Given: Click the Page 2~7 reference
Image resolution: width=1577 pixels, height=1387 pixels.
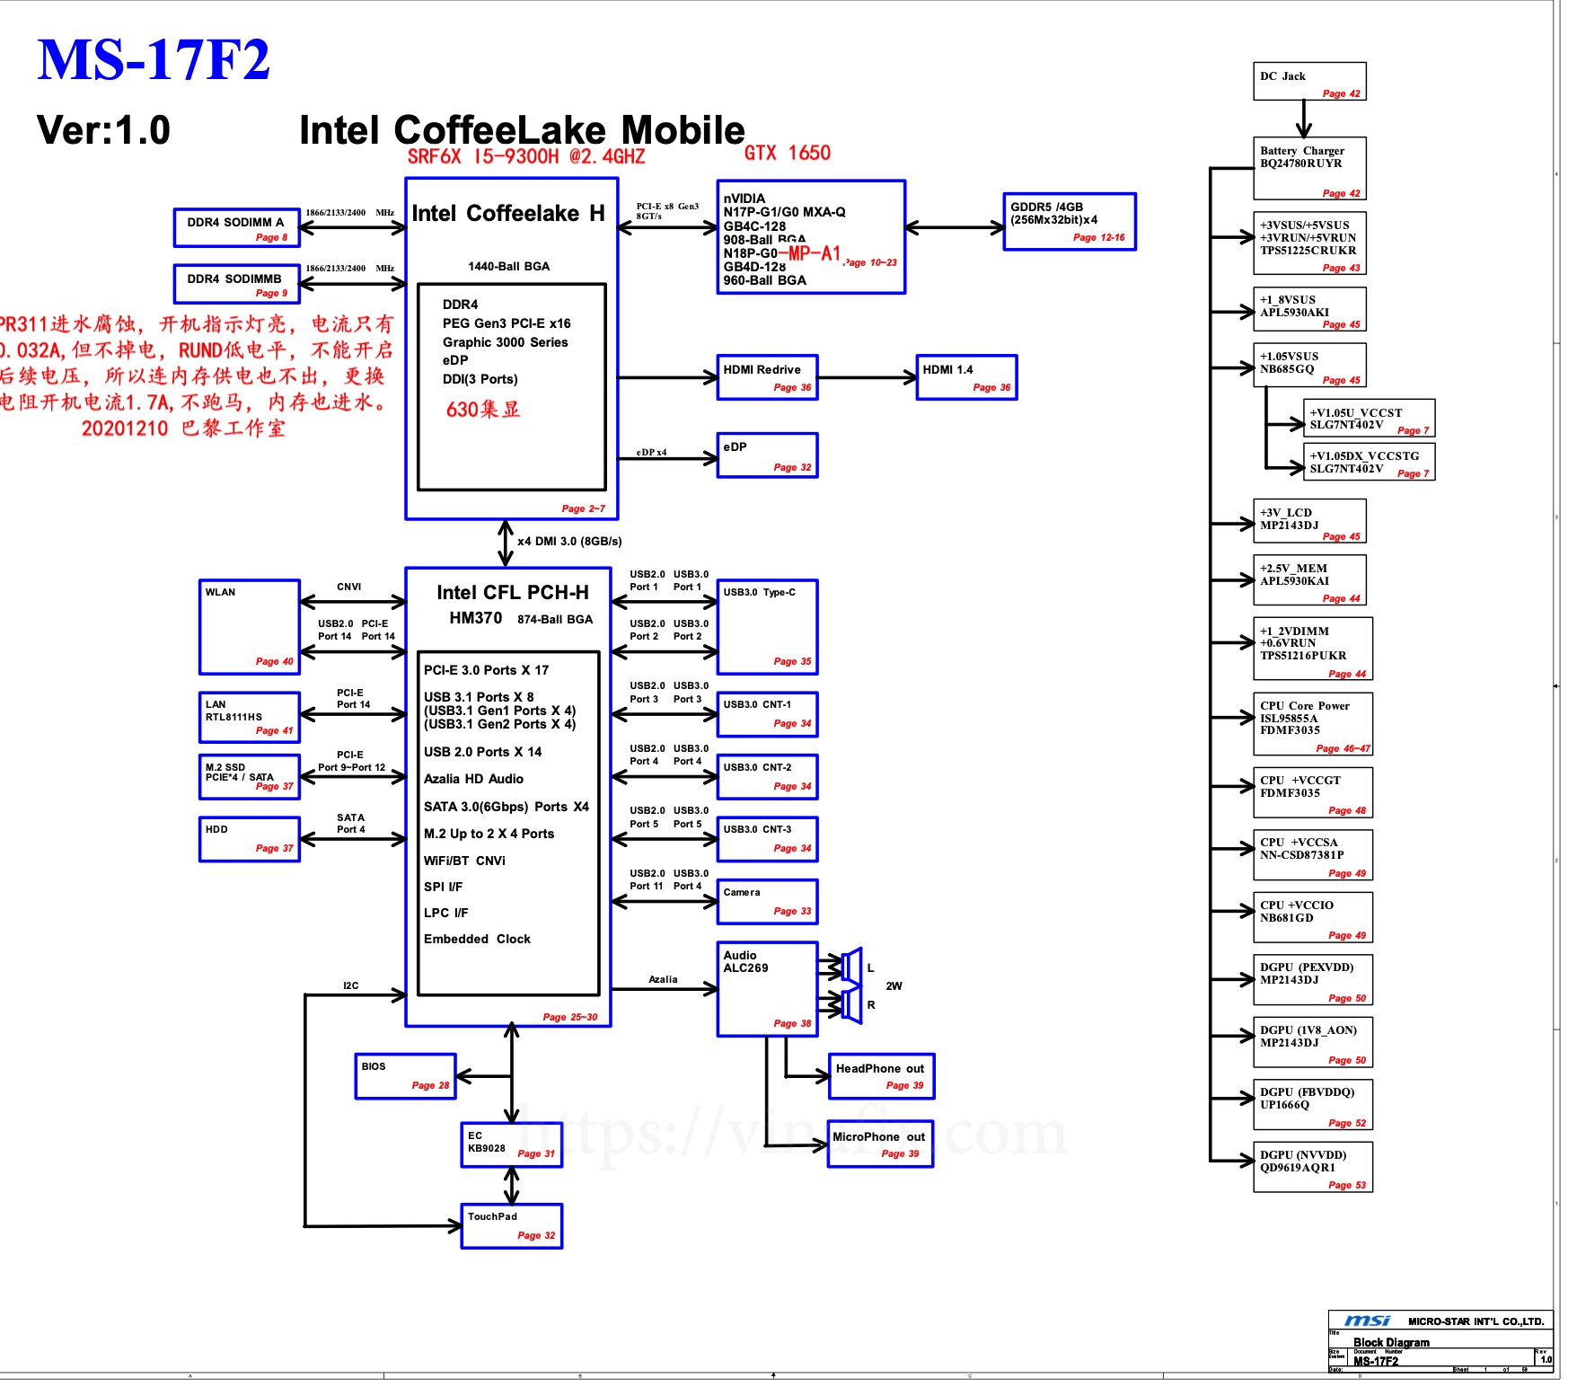Looking at the screenshot, I should (583, 508).
